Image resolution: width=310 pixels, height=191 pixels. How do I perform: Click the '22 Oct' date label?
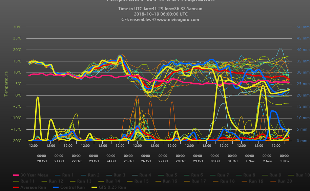(x=77, y=161)
